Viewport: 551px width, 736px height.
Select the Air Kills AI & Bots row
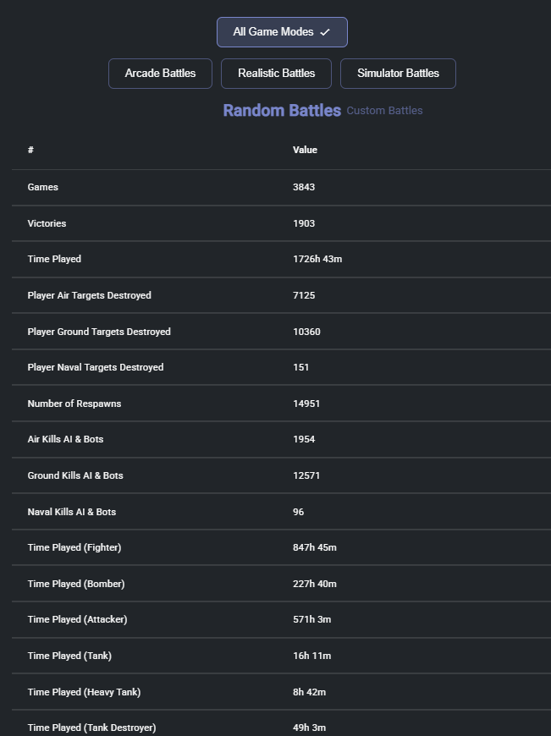point(281,439)
